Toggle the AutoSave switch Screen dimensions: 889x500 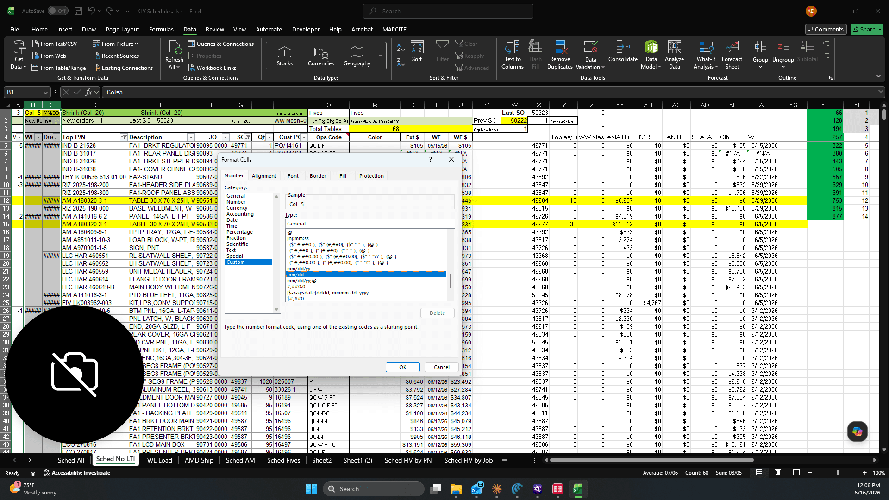(x=58, y=11)
